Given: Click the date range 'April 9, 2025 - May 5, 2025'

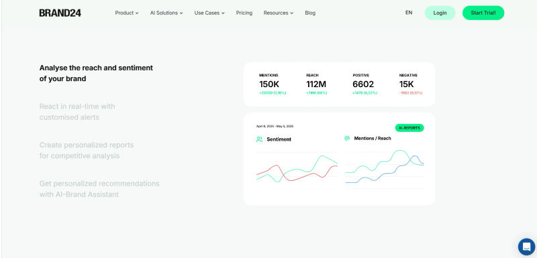Looking at the screenshot, I should 275,126.
